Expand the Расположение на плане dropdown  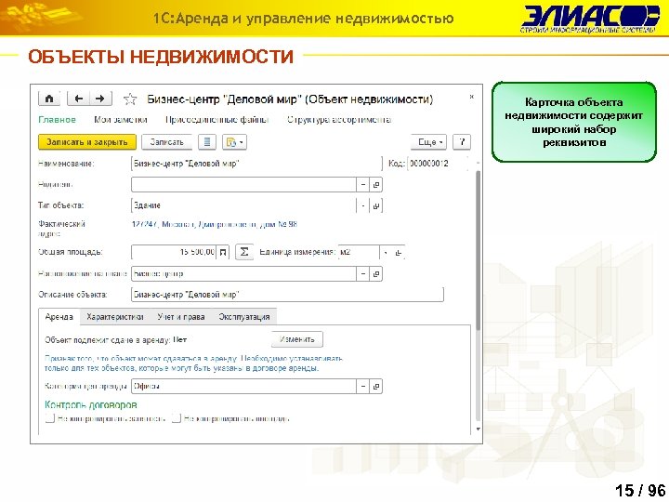coord(362,273)
